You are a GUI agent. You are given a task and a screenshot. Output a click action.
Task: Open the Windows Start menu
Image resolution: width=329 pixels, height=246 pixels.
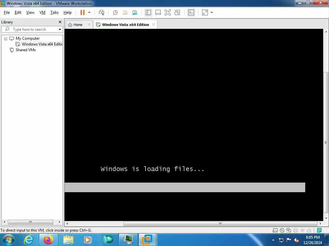[9, 240]
